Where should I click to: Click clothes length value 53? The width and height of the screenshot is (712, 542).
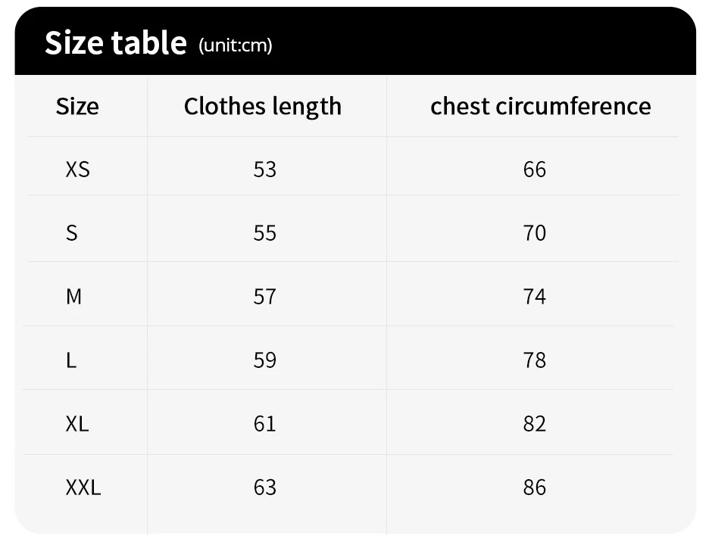click(265, 170)
